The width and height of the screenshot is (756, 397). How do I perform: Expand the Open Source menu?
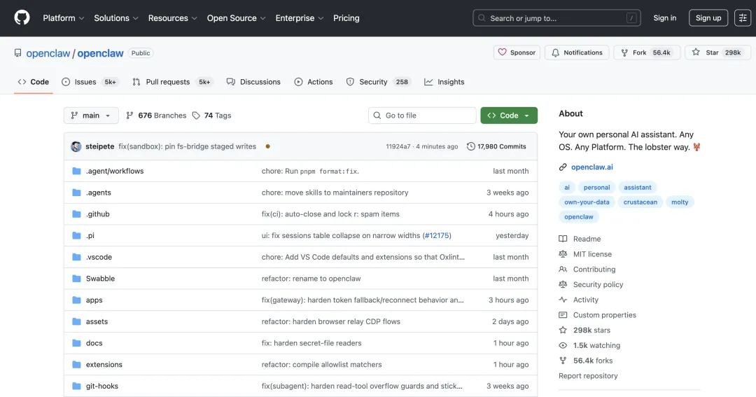236,18
